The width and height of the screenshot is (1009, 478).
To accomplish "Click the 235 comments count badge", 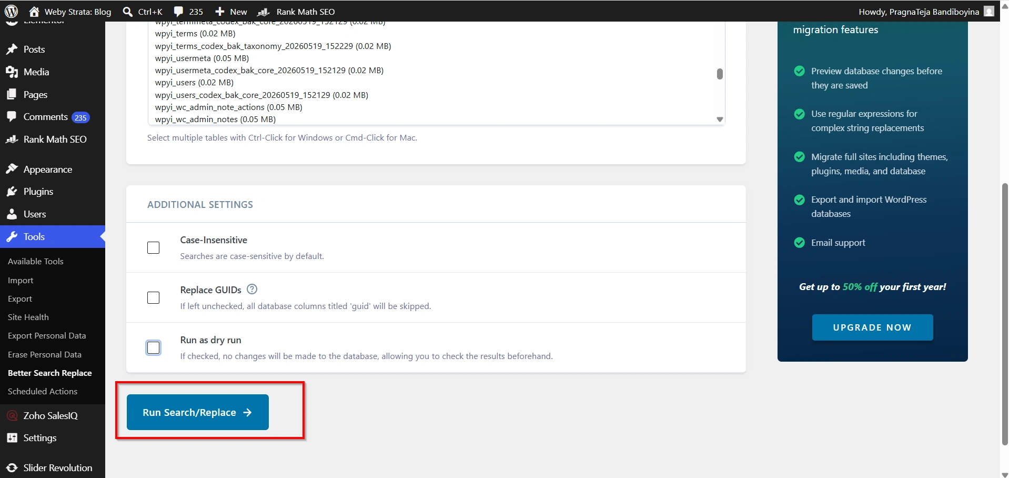I will point(80,117).
